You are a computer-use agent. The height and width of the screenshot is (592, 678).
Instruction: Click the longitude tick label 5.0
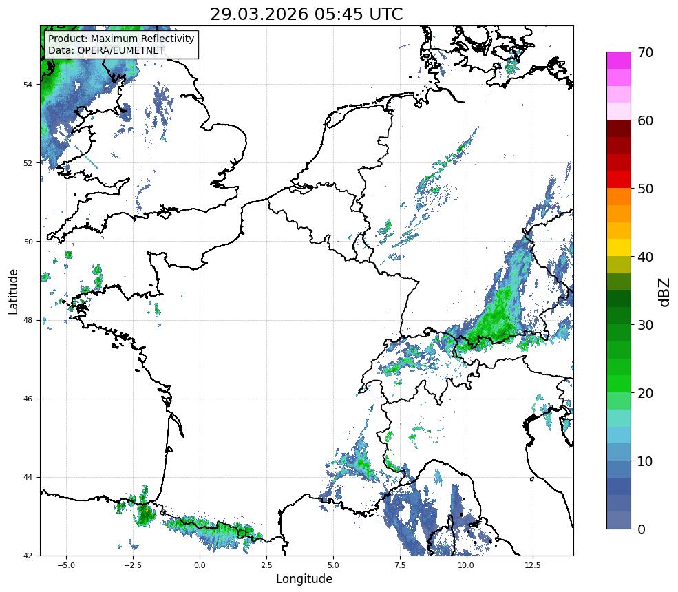coord(333,565)
